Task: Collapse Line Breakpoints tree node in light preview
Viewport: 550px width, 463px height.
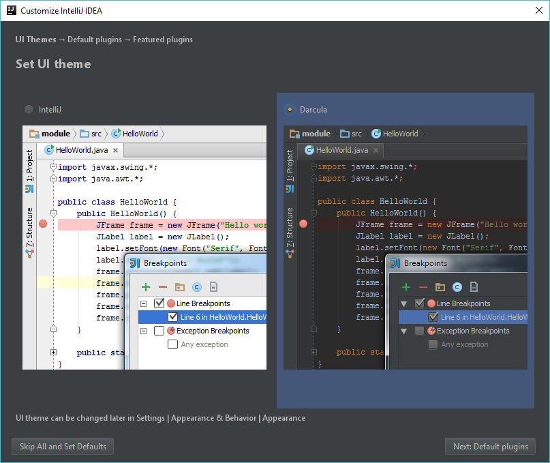Action: (143, 303)
